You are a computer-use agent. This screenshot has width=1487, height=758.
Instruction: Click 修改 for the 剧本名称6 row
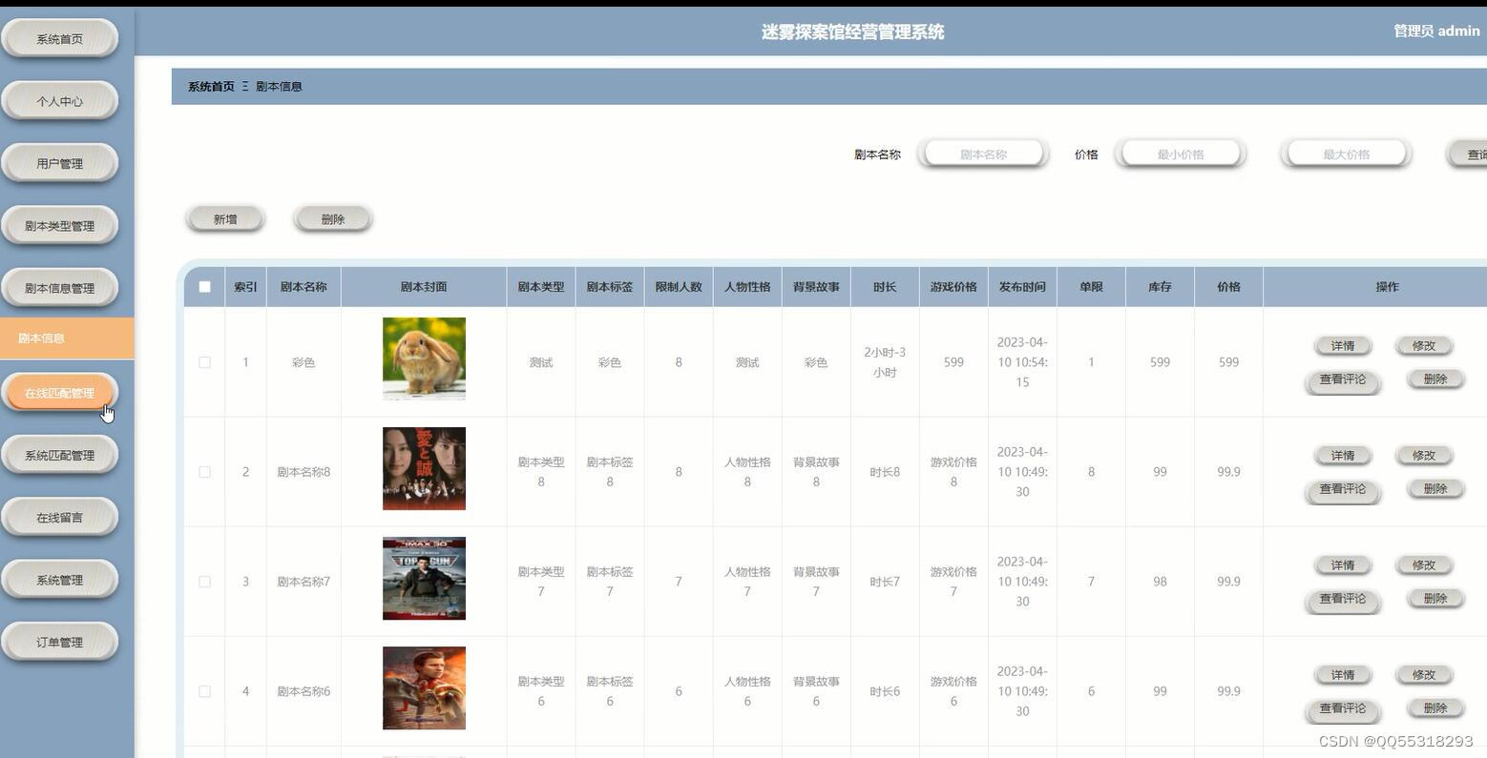(x=1423, y=675)
